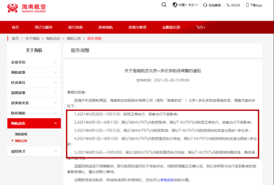Screen dimensions: 274x185
Task: Expand the 投资者关系 sidebar section
Action: [34, 103]
